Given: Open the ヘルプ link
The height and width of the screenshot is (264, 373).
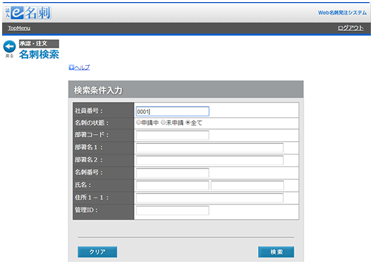Looking at the screenshot, I should [x=82, y=67].
